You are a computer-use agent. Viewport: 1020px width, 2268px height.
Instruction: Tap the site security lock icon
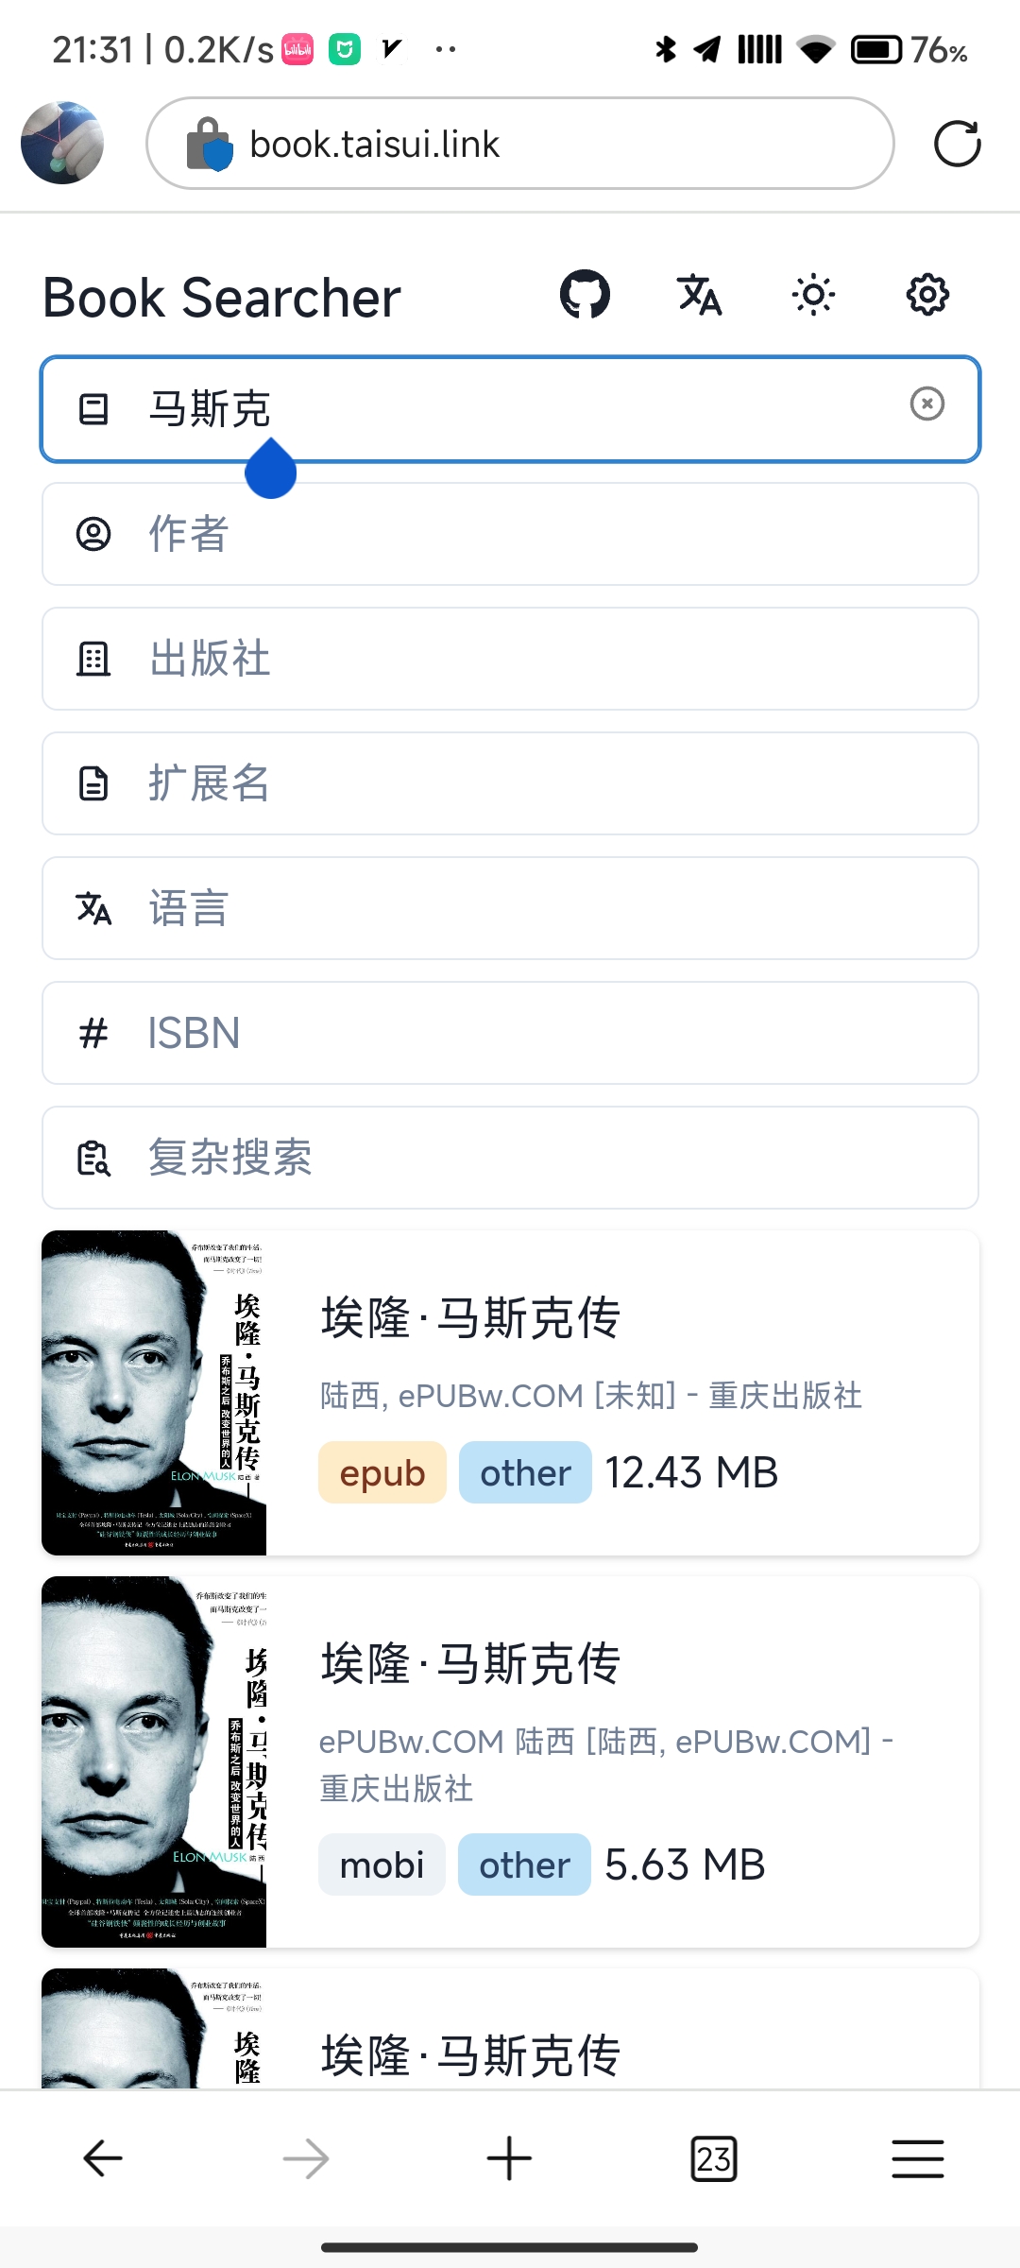209,144
